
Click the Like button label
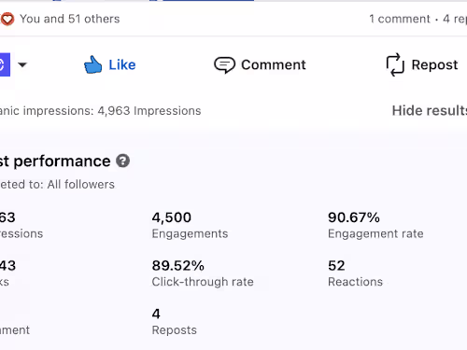tap(122, 64)
